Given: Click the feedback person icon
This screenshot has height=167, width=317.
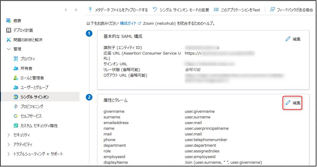Looking at the screenshot, I should tap(272, 10).
